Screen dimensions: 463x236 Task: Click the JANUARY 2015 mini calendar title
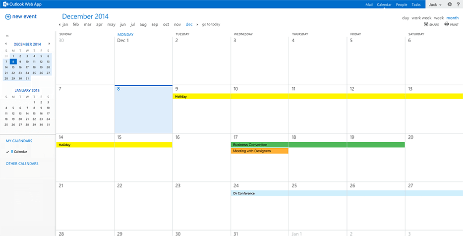(27, 91)
